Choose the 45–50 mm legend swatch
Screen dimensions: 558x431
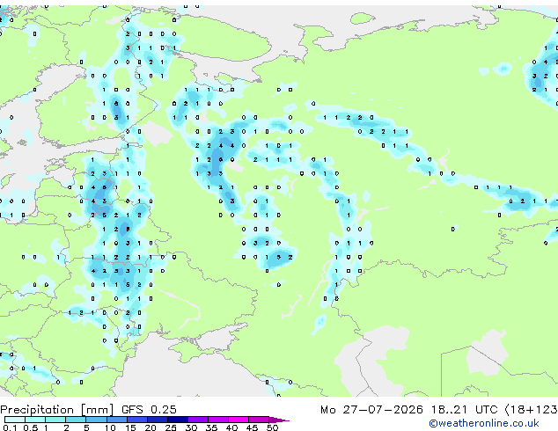(x=259, y=420)
